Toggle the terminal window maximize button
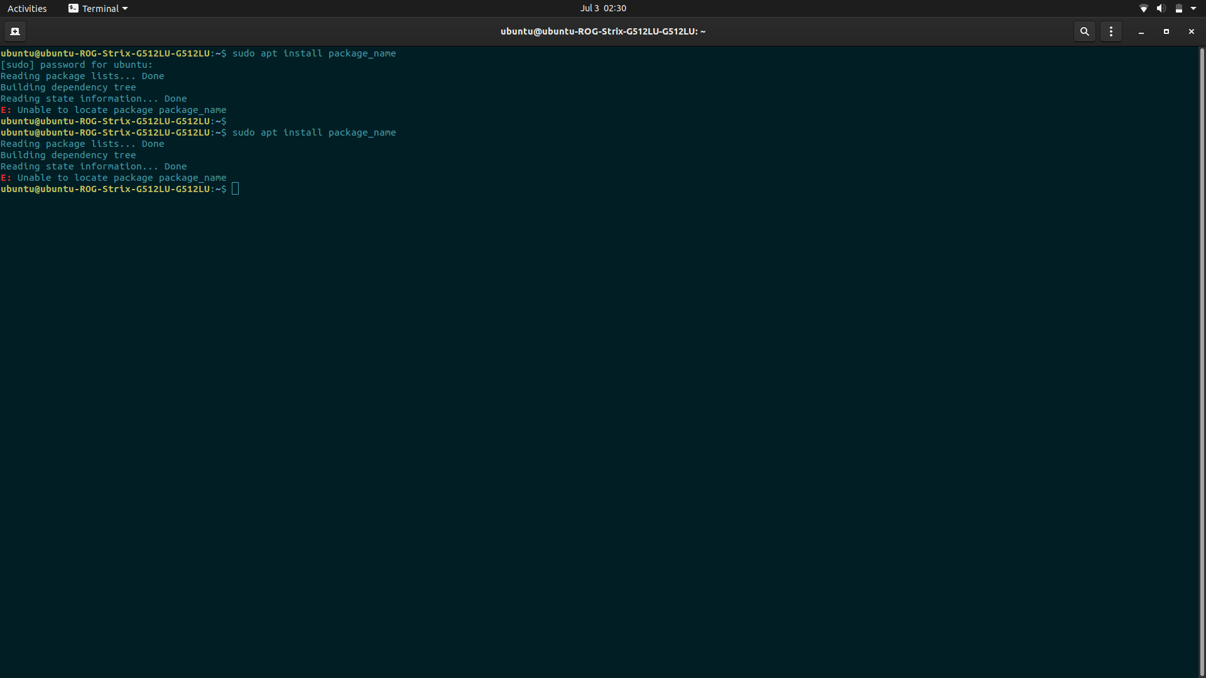 coord(1166,31)
